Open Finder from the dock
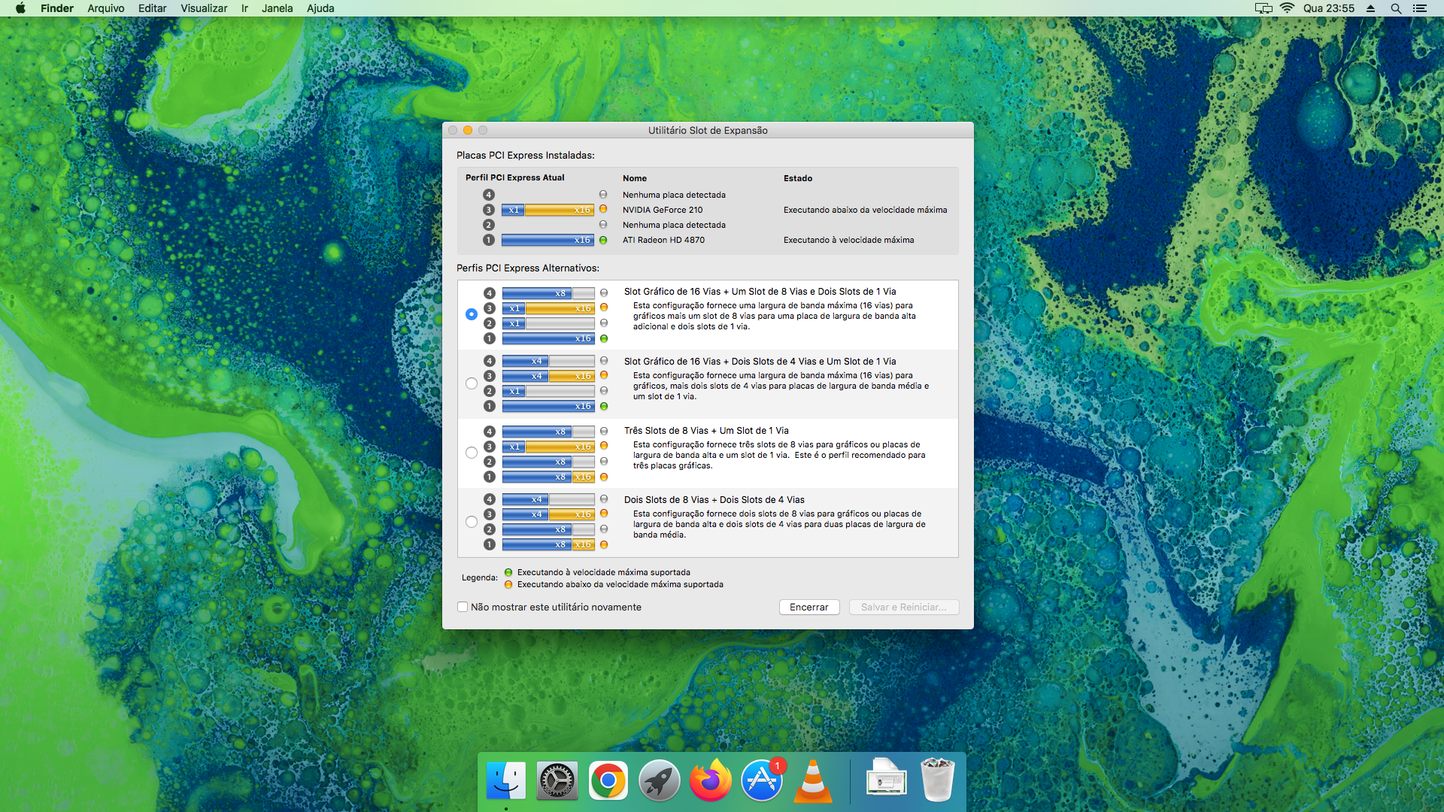The image size is (1444, 812). click(505, 780)
